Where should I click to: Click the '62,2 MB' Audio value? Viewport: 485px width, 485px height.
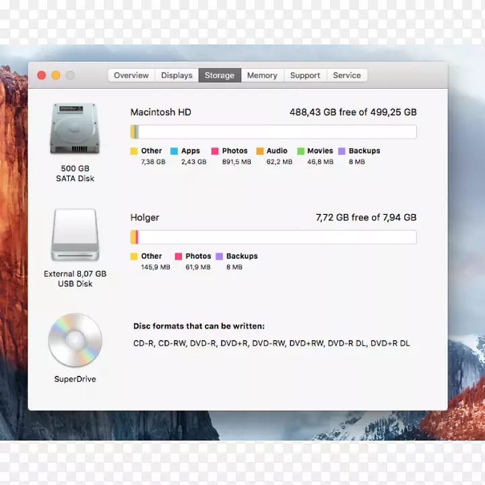pos(280,162)
